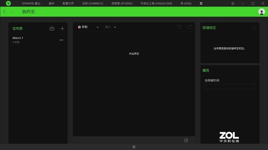
Task: Add a new macro with plus icon
Action: 62,29
